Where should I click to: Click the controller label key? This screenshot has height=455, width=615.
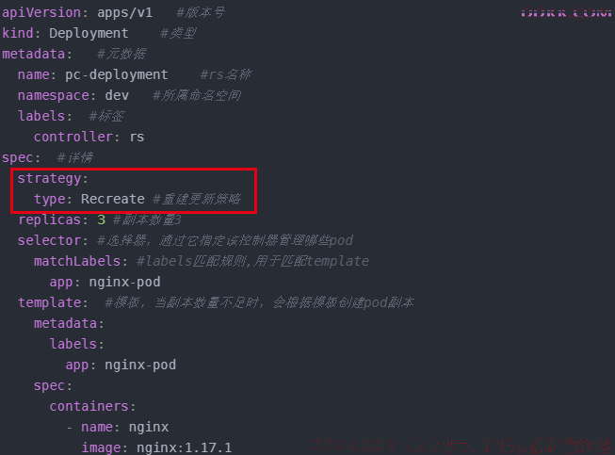(x=73, y=137)
